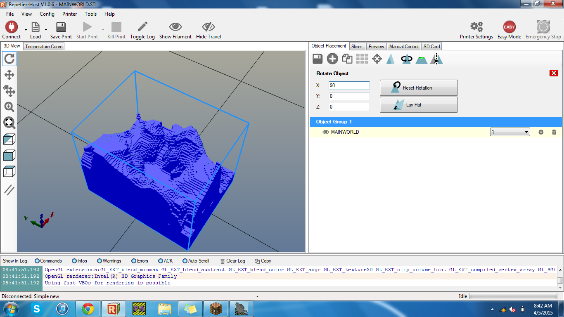Click the Reset Rotation button
564x317 pixels.
(x=419, y=88)
